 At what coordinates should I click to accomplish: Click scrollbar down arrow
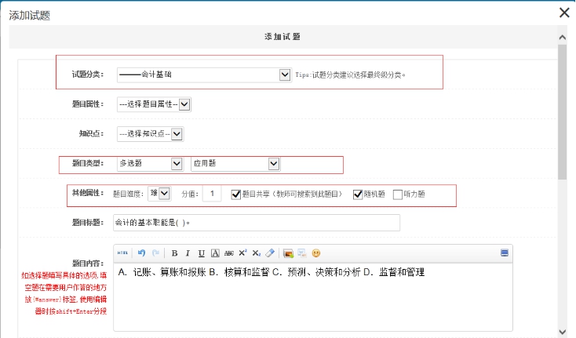[x=562, y=333]
